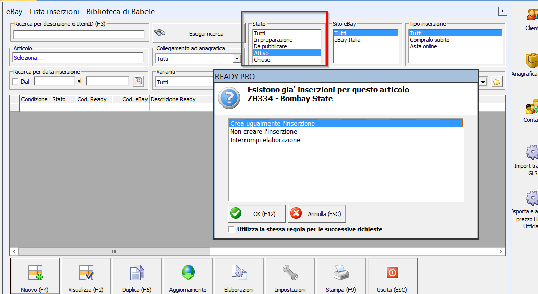Click Annulla (ESC) button
Viewport: 538px width, 294px height.
(317, 214)
